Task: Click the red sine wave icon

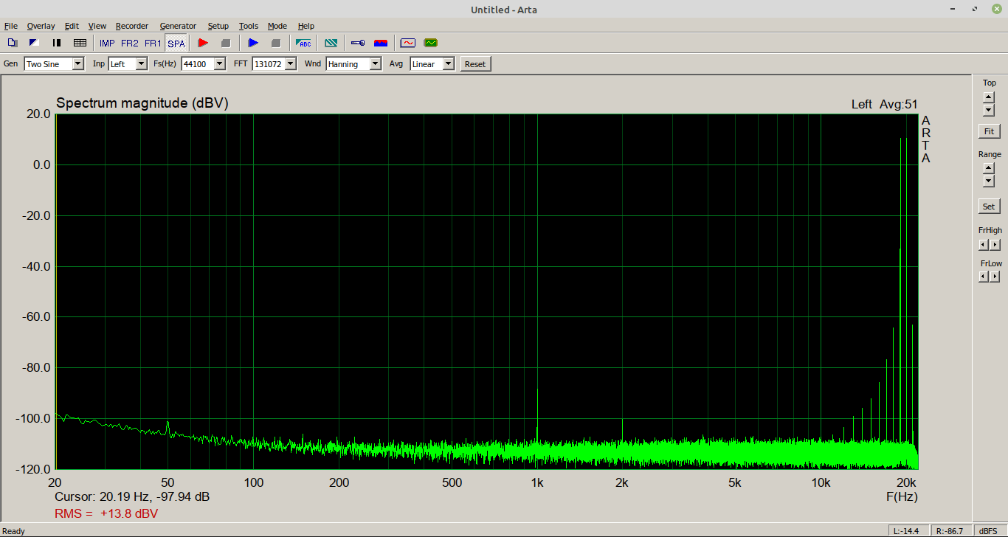Action: [x=408, y=43]
